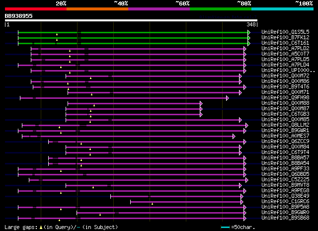Screen dimensions: 318x231
Task: Select the UniRef100_B9GWR1 label
Action: point(285,131)
